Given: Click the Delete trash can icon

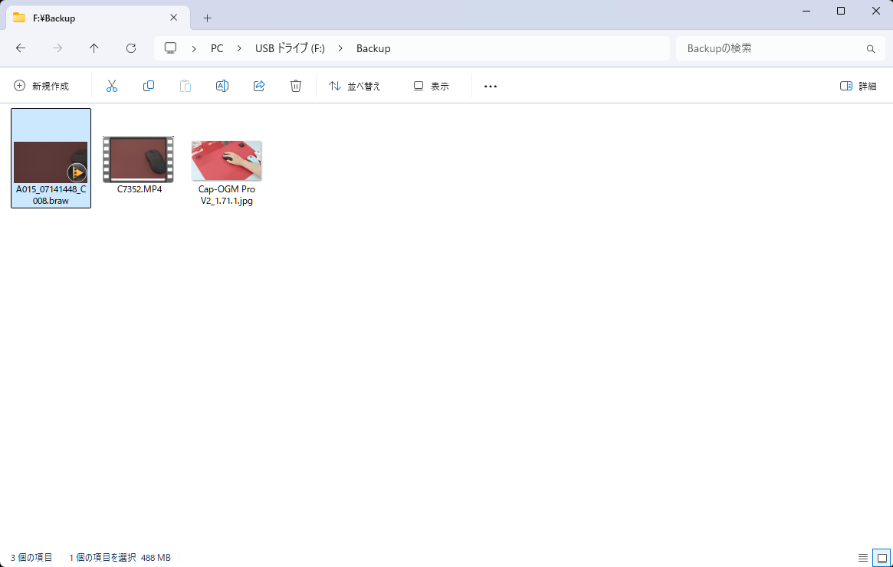Looking at the screenshot, I should point(296,86).
